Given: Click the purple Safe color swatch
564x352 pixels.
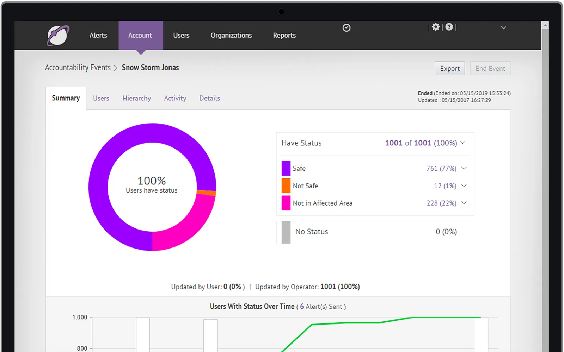Looking at the screenshot, I should click(x=286, y=168).
